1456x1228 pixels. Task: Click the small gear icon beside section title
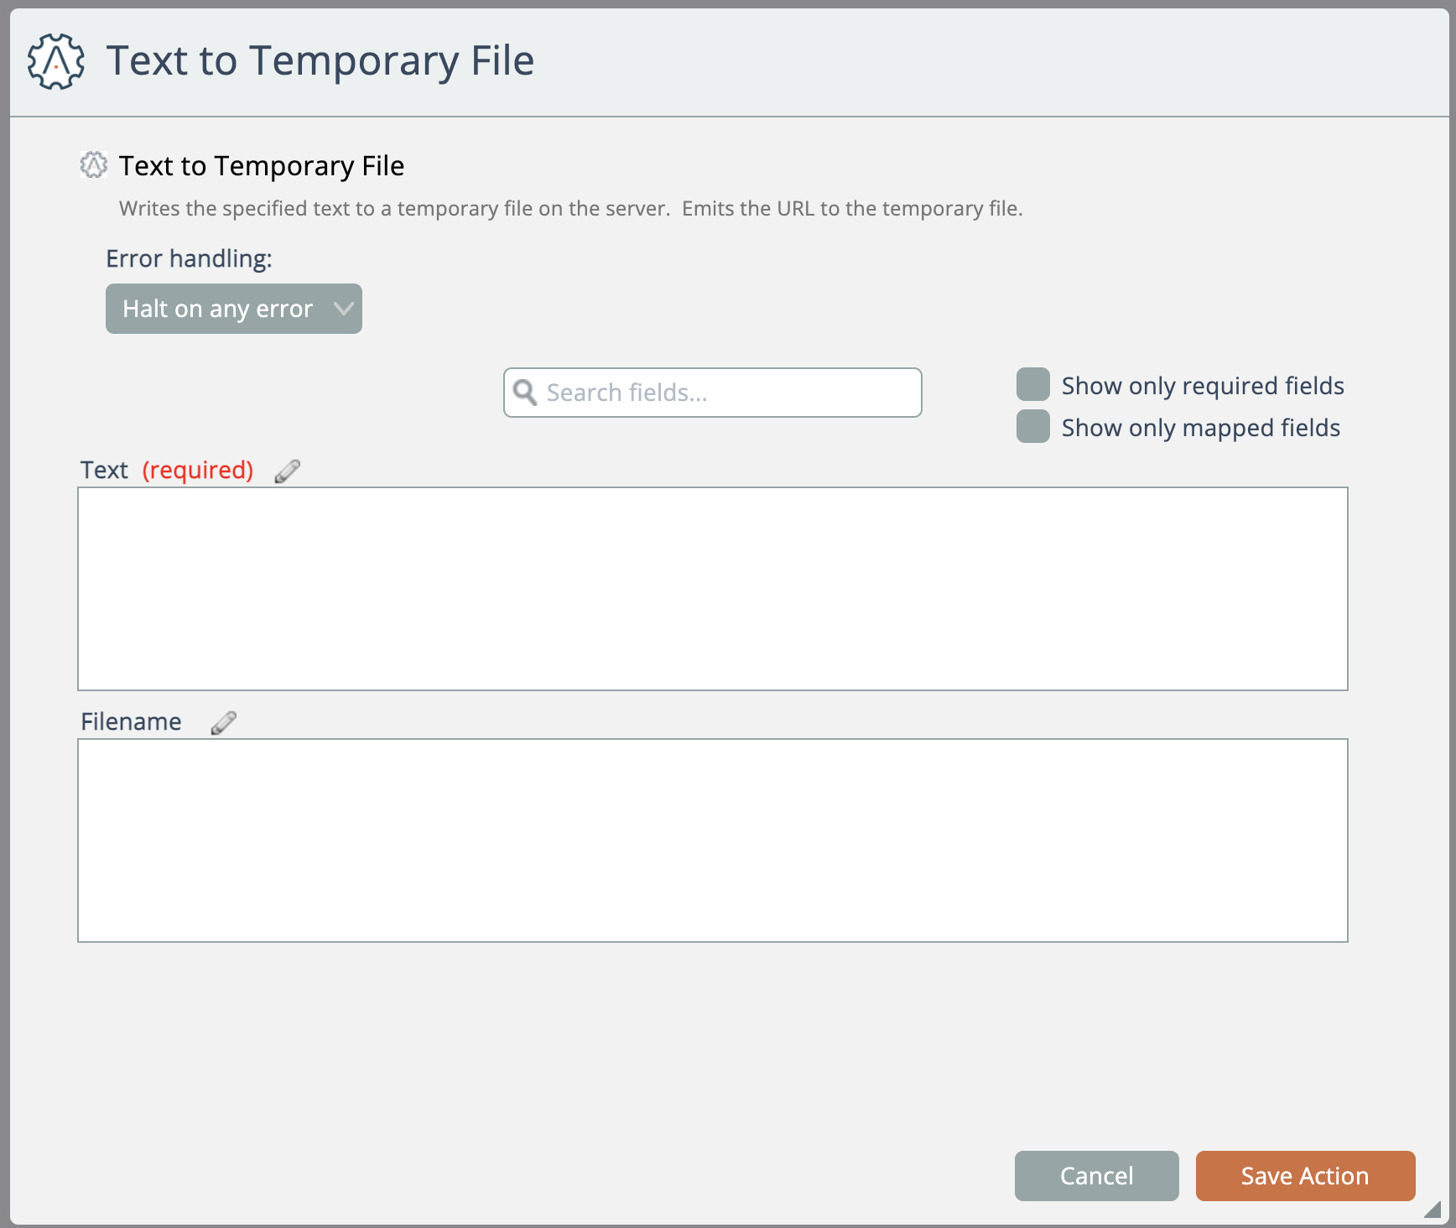coord(94,165)
